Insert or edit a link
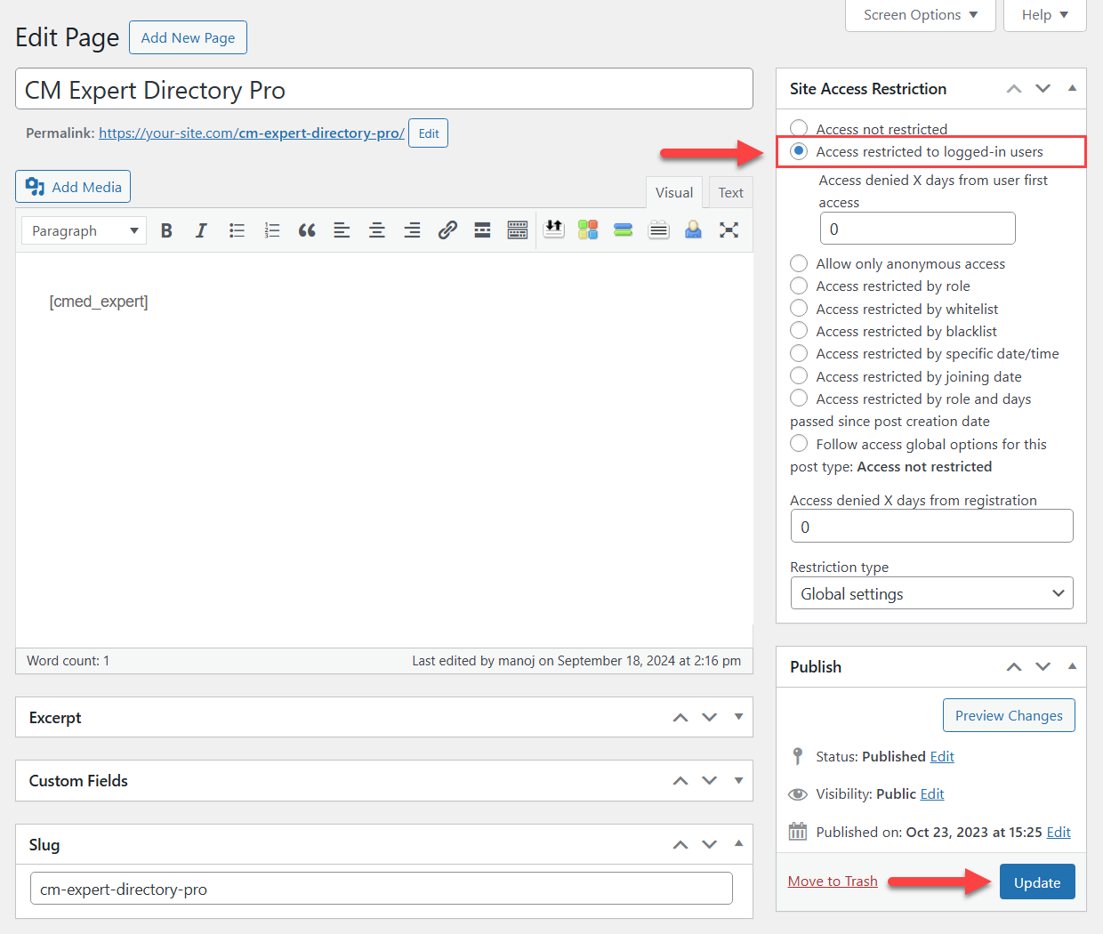The height and width of the screenshot is (934, 1103). [x=447, y=230]
